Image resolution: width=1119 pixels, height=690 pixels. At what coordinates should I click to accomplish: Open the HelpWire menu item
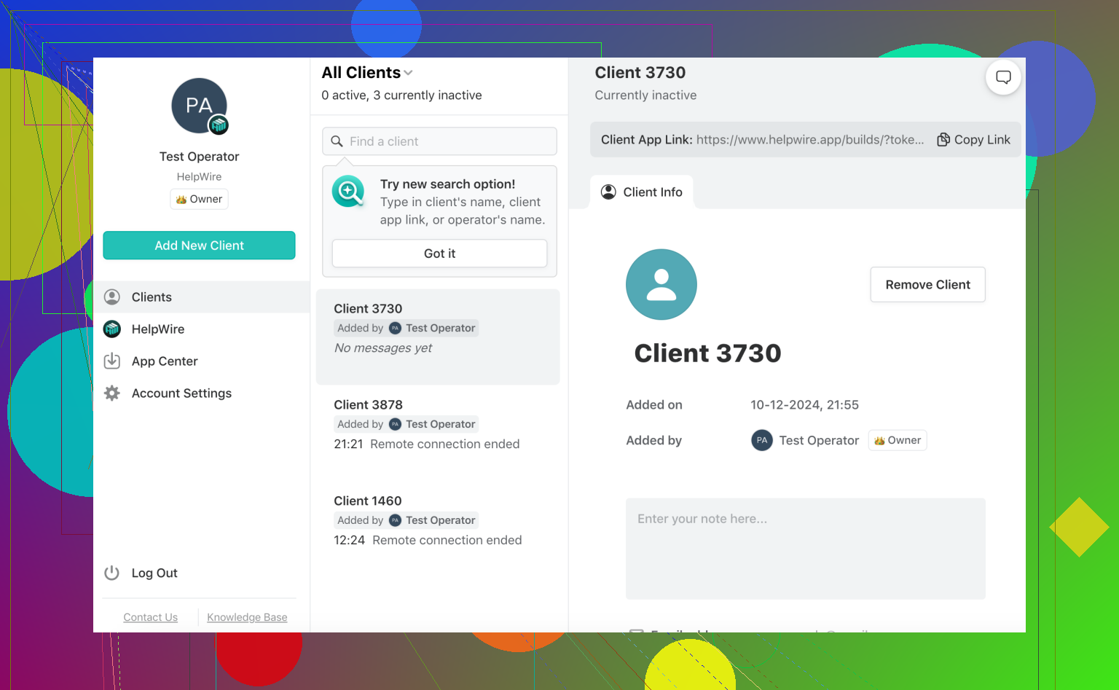pos(201,329)
